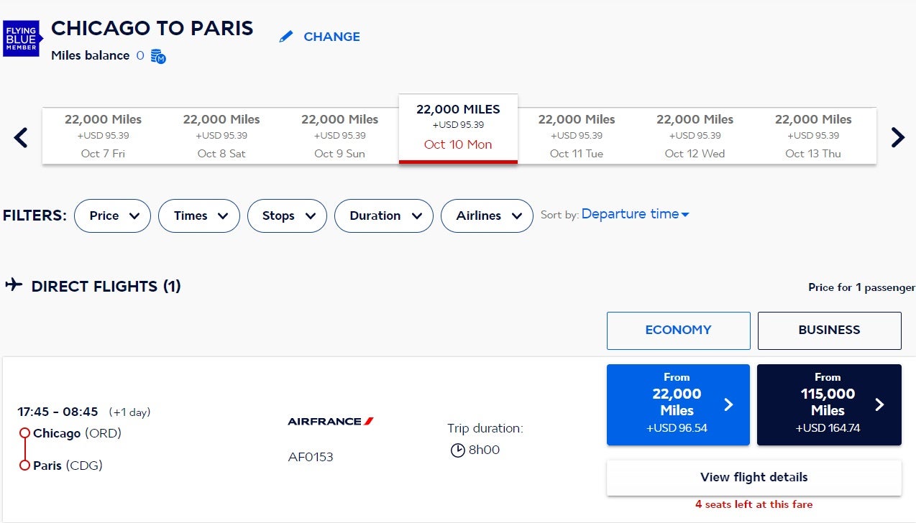The width and height of the screenshot is (916, 523).
Task: Open the Airlines filter dropdown
Action: [x=487, y=216]
